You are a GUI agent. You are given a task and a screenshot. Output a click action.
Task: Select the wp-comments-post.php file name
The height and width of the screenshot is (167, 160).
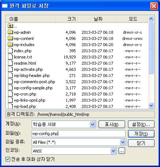pos(35,82)
